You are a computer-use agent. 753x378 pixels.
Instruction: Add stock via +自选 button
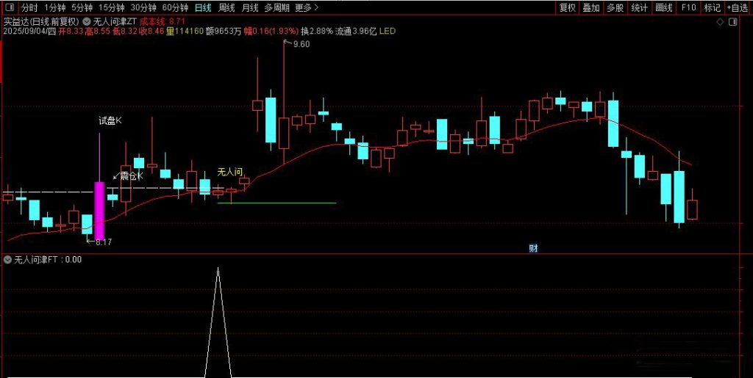coord(738,8)
